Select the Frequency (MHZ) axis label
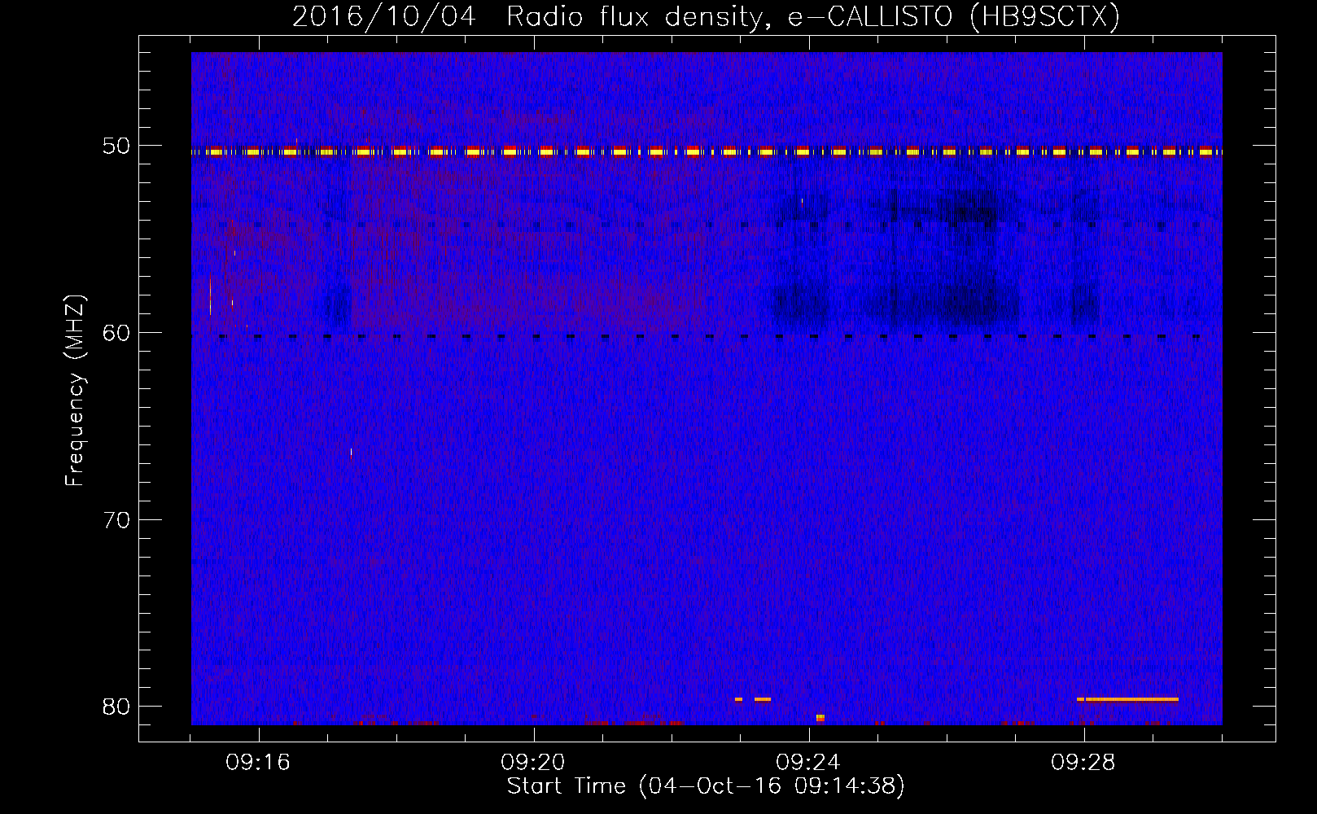Image resolution: width=1317 pixels, height=814 pixels. point(74,390)
